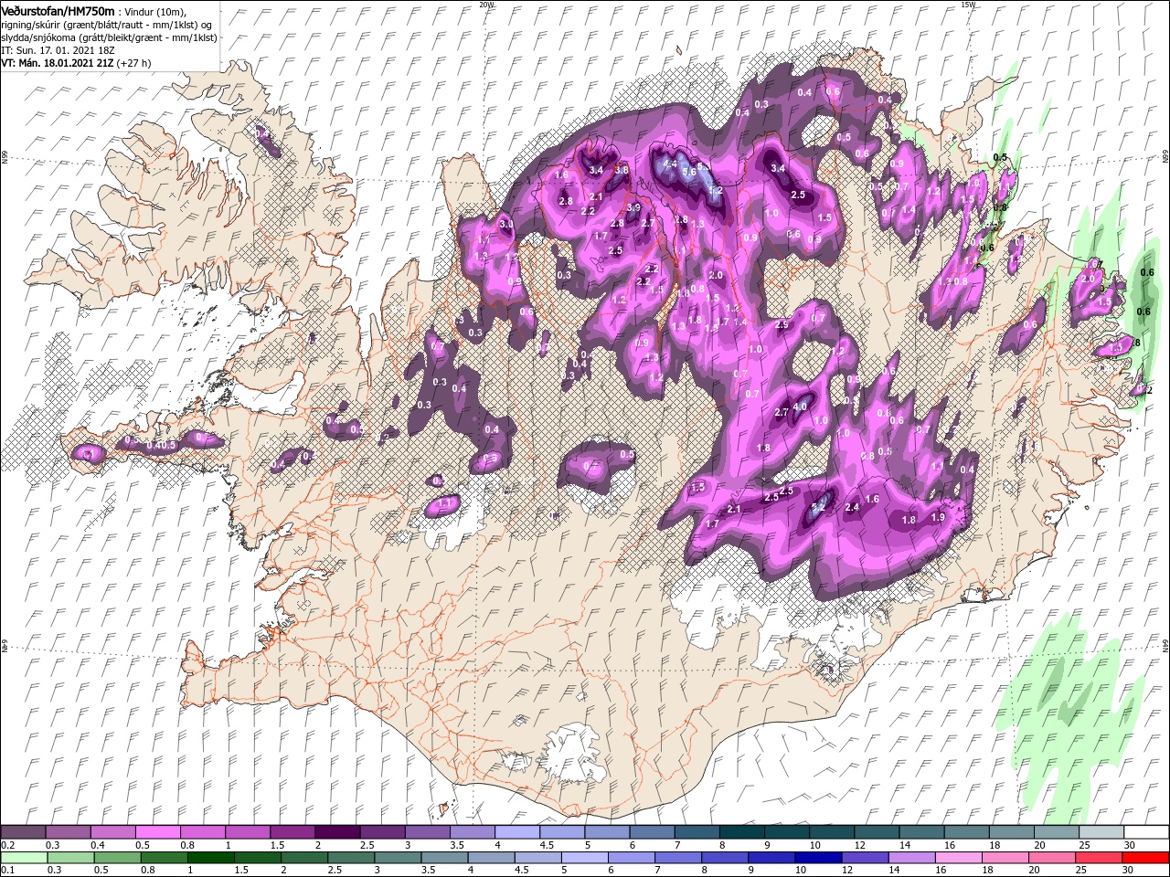The height and width of the screenshot is (877, 1170).
Task: Select the bright pink 0.5 swatch in snow scale
Action: pos(157,832)
